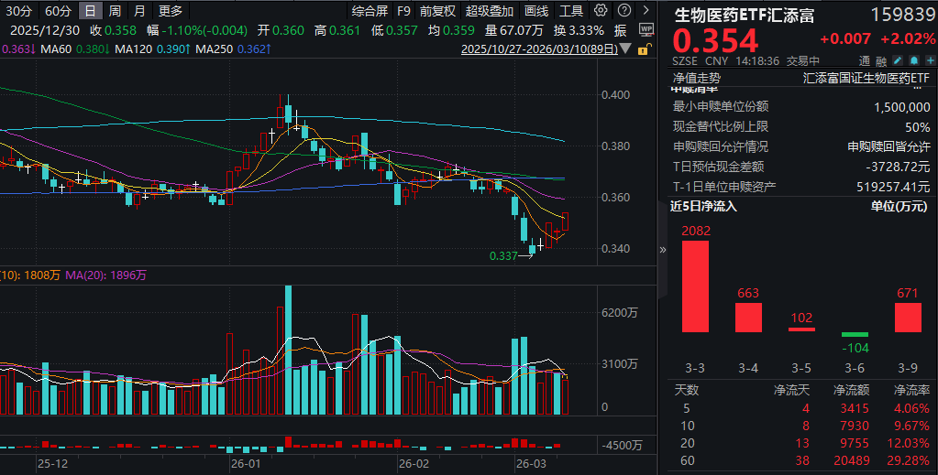Open the 综合屏 view

click(x=370, y=11)
